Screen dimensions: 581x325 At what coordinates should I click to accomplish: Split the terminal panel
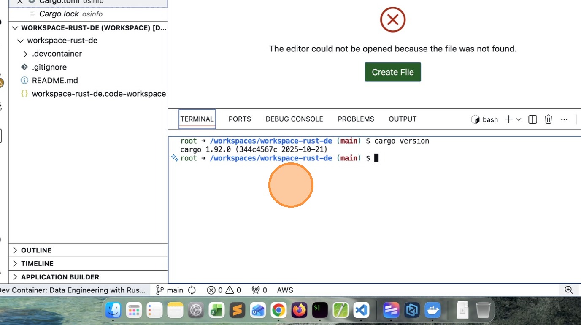tap(532, 119)
